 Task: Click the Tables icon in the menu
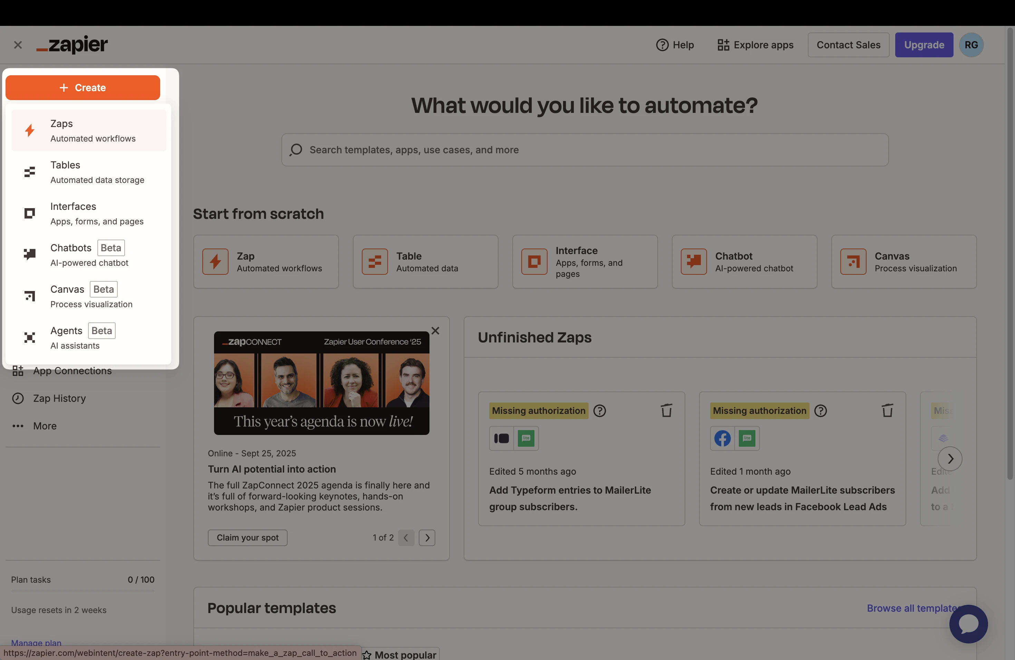(x=29, y=172)
